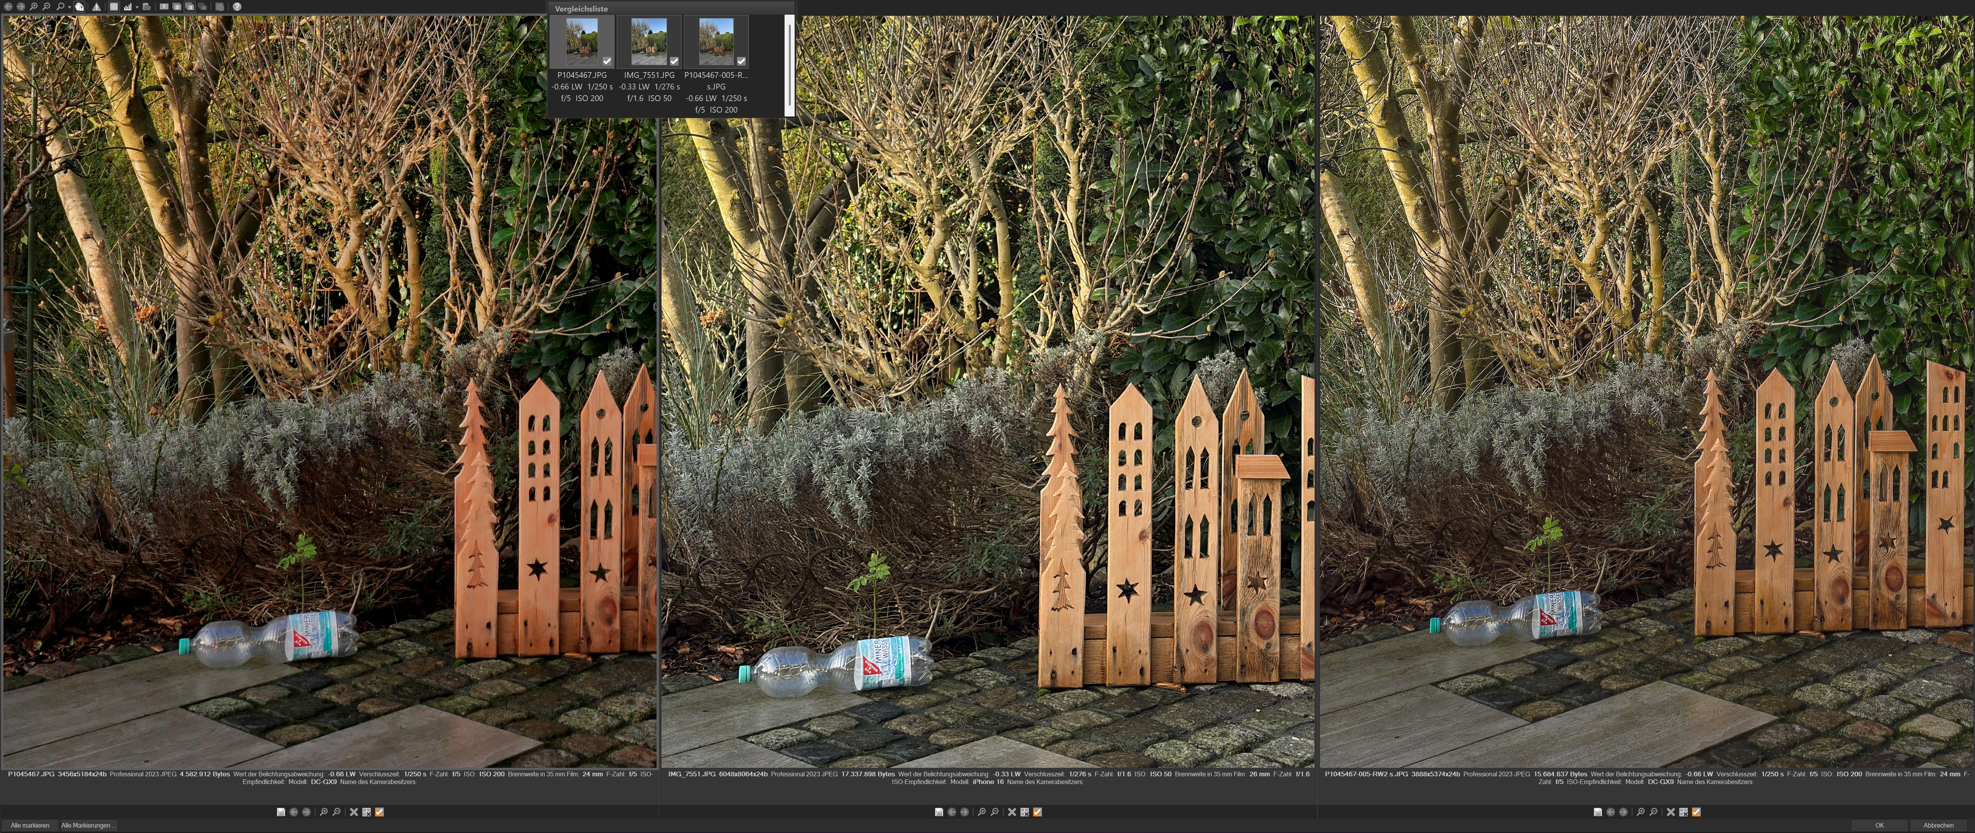The height and width of the screenshot is (833, 1975).
Task: Remove the right pane image with the X icon
Action: click(1671, 811)
